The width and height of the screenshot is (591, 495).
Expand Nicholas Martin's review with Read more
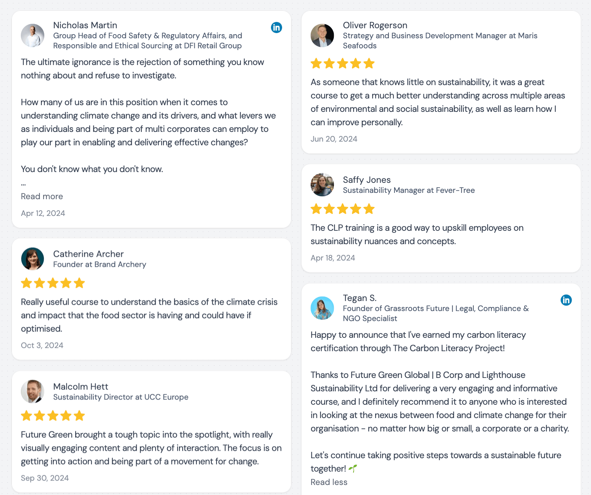click(x=42, y=196)
